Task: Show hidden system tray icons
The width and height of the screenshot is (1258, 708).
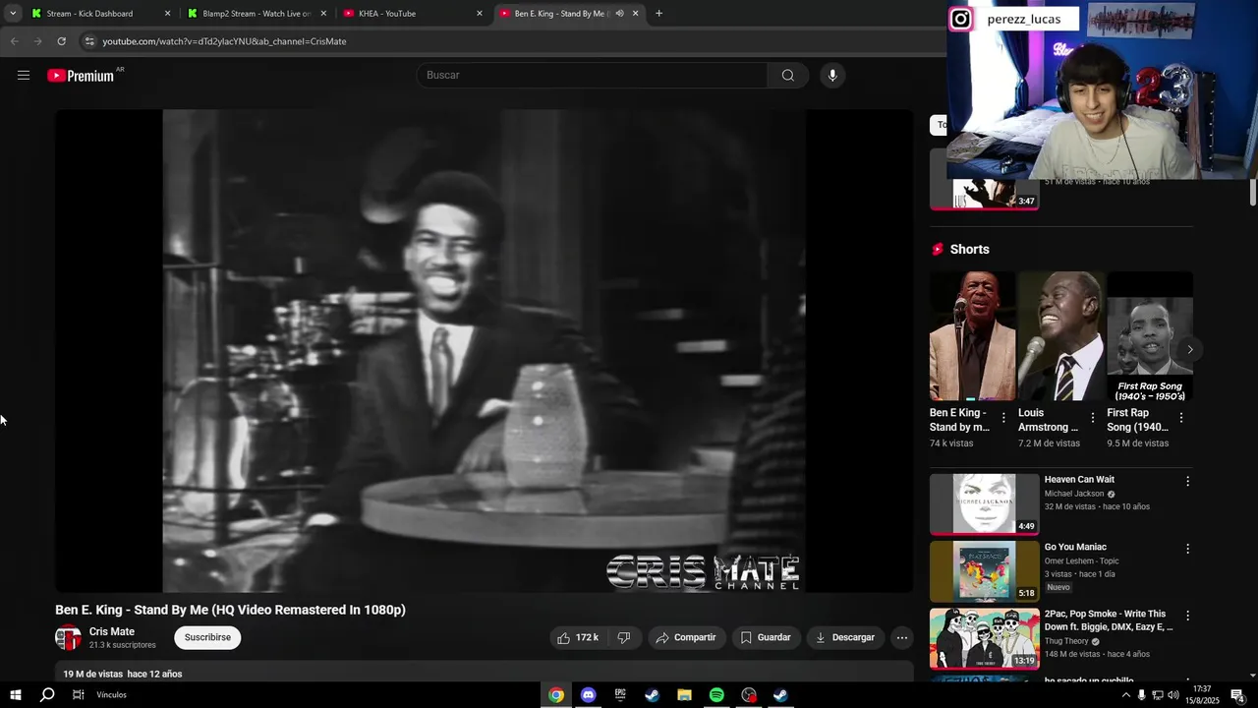Action: [x=1125, y=695]
